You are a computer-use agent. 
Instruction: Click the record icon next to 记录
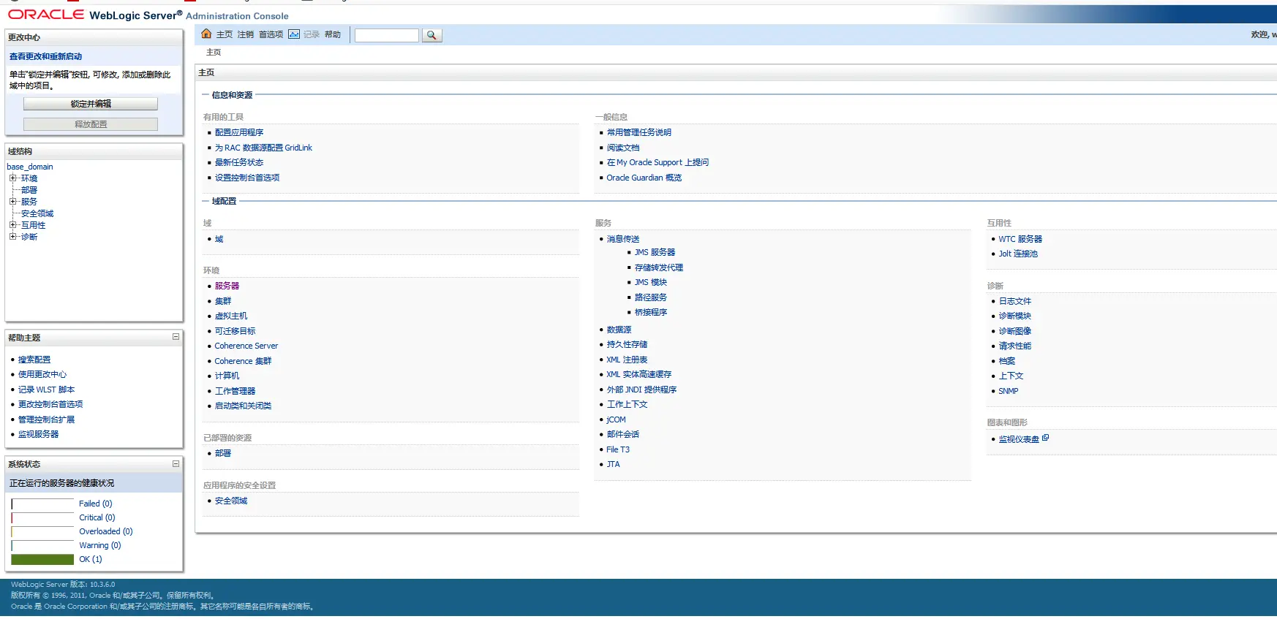[x=294, y=34]
